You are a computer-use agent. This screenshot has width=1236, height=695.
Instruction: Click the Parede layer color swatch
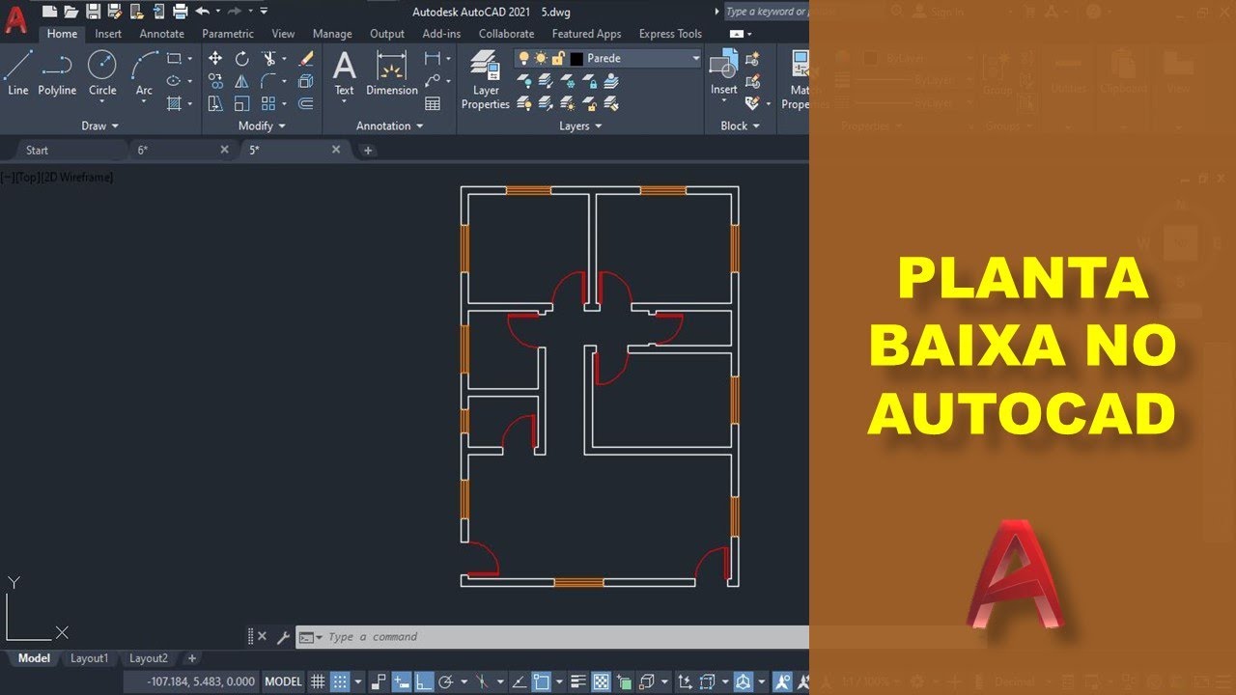point(576,59)
